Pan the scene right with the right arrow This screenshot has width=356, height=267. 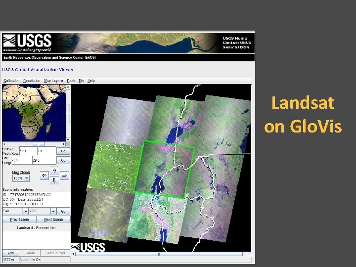coord(64,176)
